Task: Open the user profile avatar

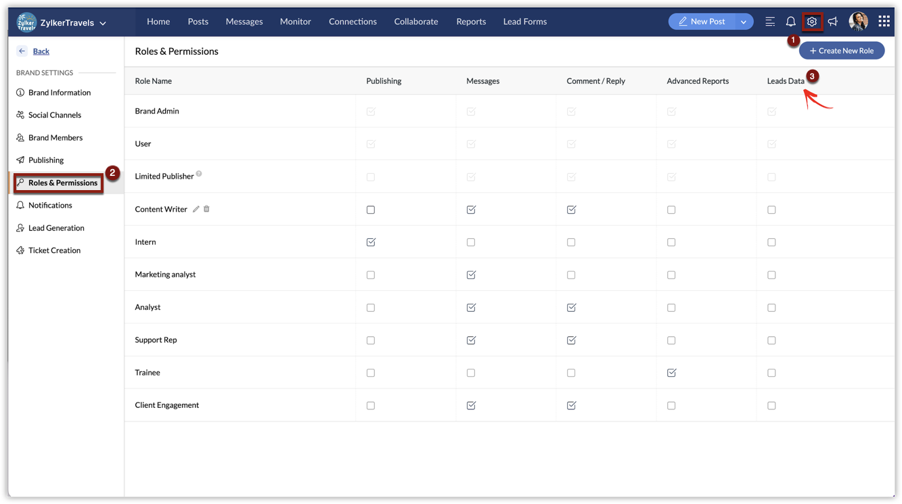Action: pos(858,22)
